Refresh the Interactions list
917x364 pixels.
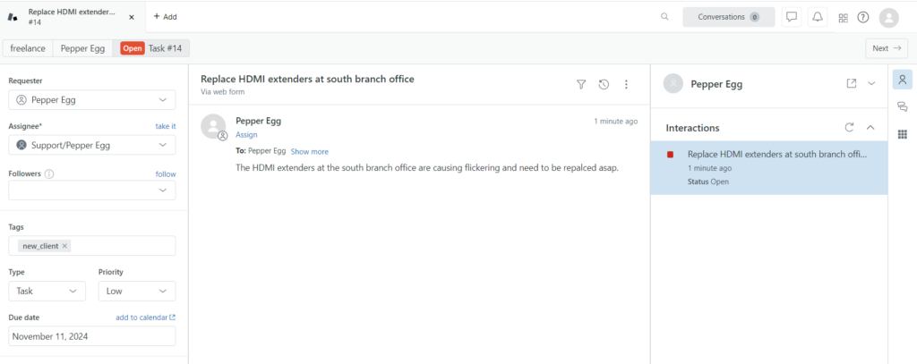pos(849,128)
